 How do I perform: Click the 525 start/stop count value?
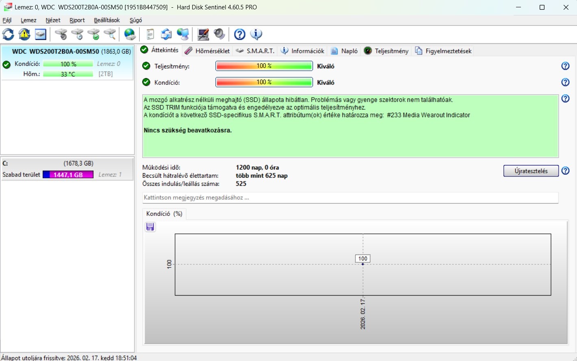pyautogui.click(x=241, y=184)
